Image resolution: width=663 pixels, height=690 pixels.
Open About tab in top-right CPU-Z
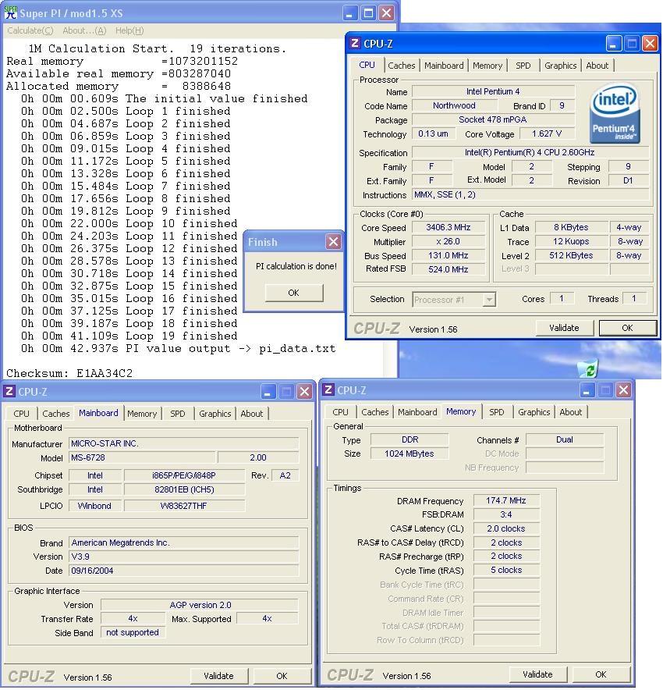pos(597,66)
